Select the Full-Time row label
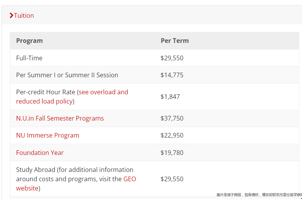 tap(29, 58)
